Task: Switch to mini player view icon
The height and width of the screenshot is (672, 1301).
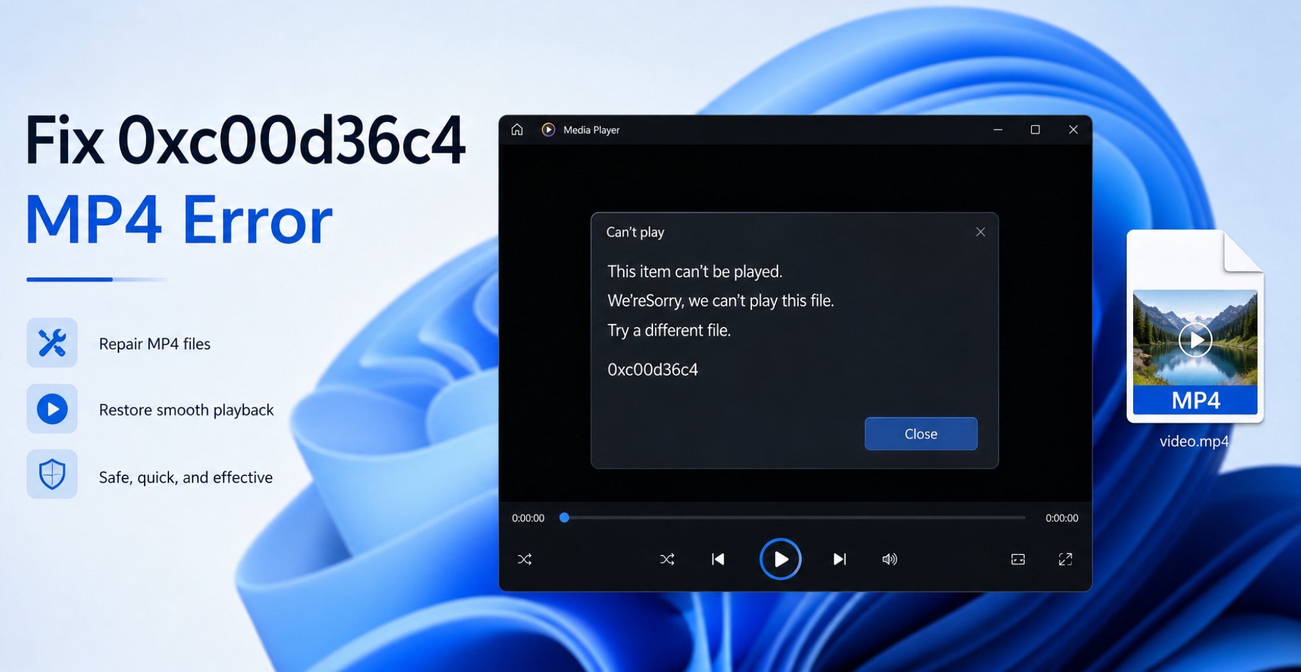Action: [x=1018, y=559]
